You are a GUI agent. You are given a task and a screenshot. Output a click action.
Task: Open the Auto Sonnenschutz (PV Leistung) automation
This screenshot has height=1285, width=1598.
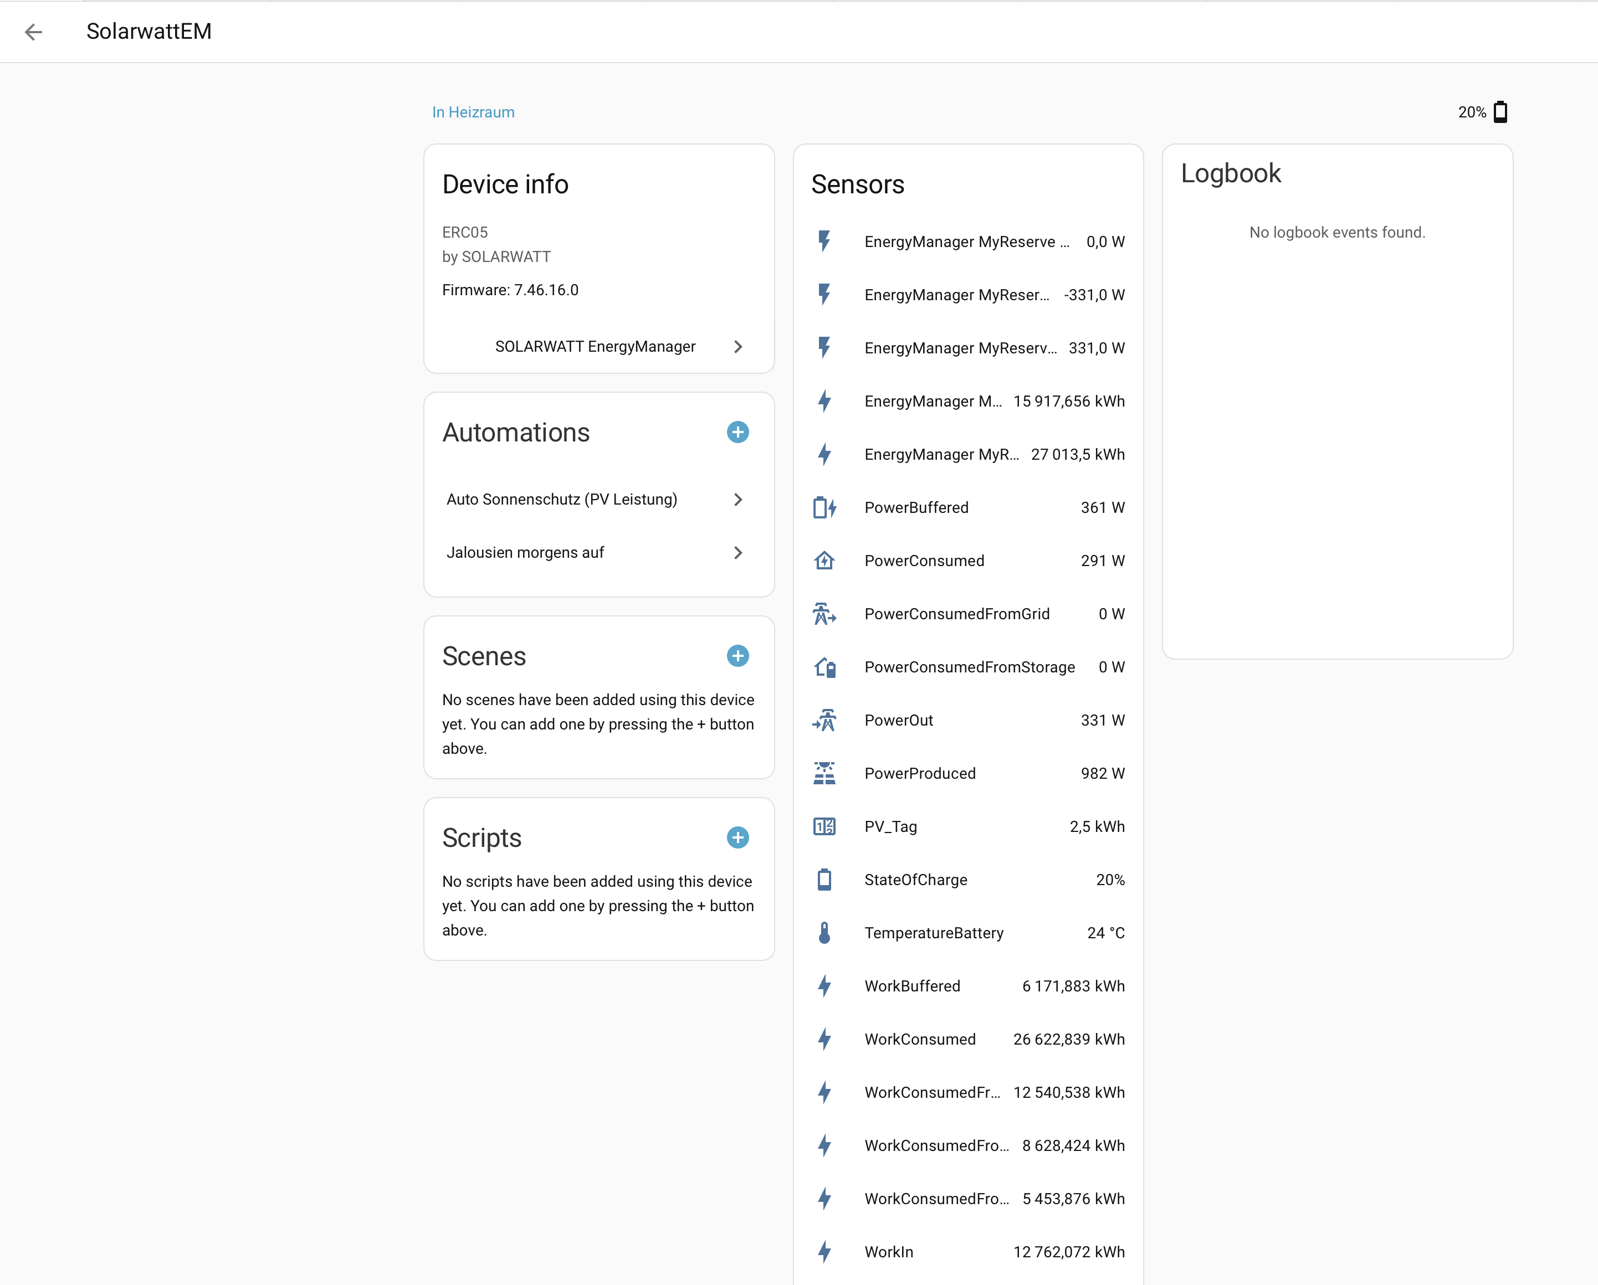561,500
